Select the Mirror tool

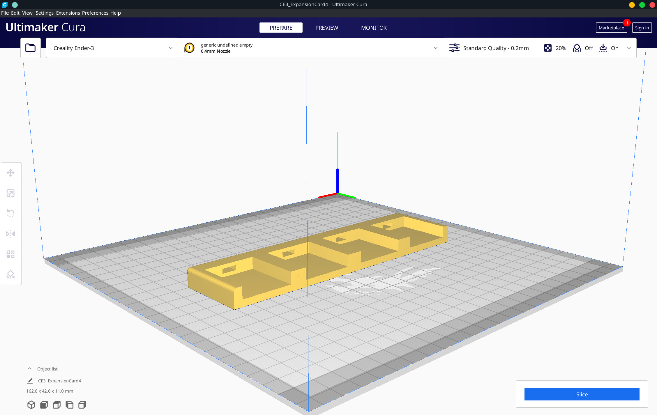click(11, 234)
